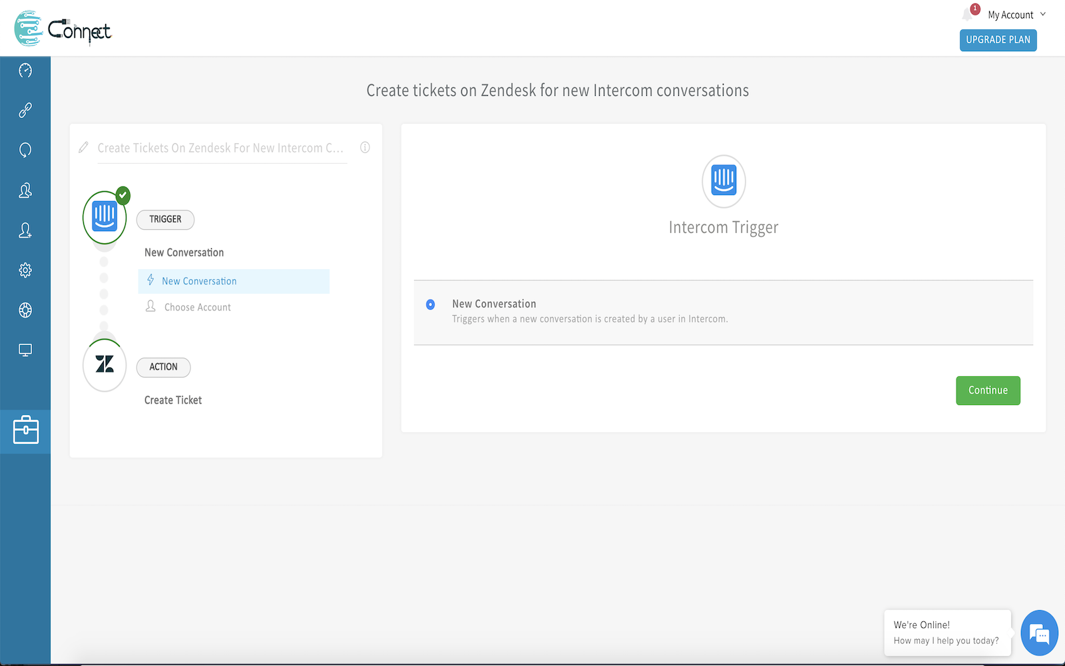Click the Connect logo in header
The image size is (1065, 666).
click(63, 29)
